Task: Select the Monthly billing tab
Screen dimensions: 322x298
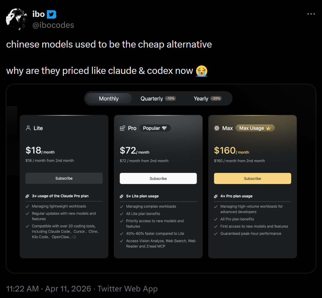Action: 108,99
